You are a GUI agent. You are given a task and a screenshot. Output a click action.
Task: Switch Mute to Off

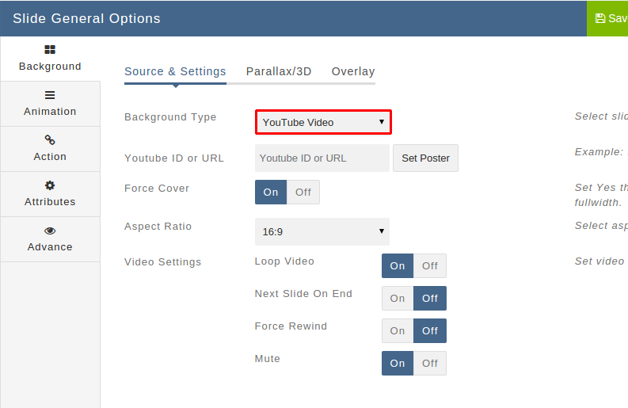[430, 363]
